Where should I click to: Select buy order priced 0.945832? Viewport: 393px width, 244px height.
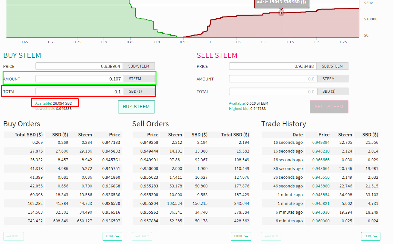point(62,151)
